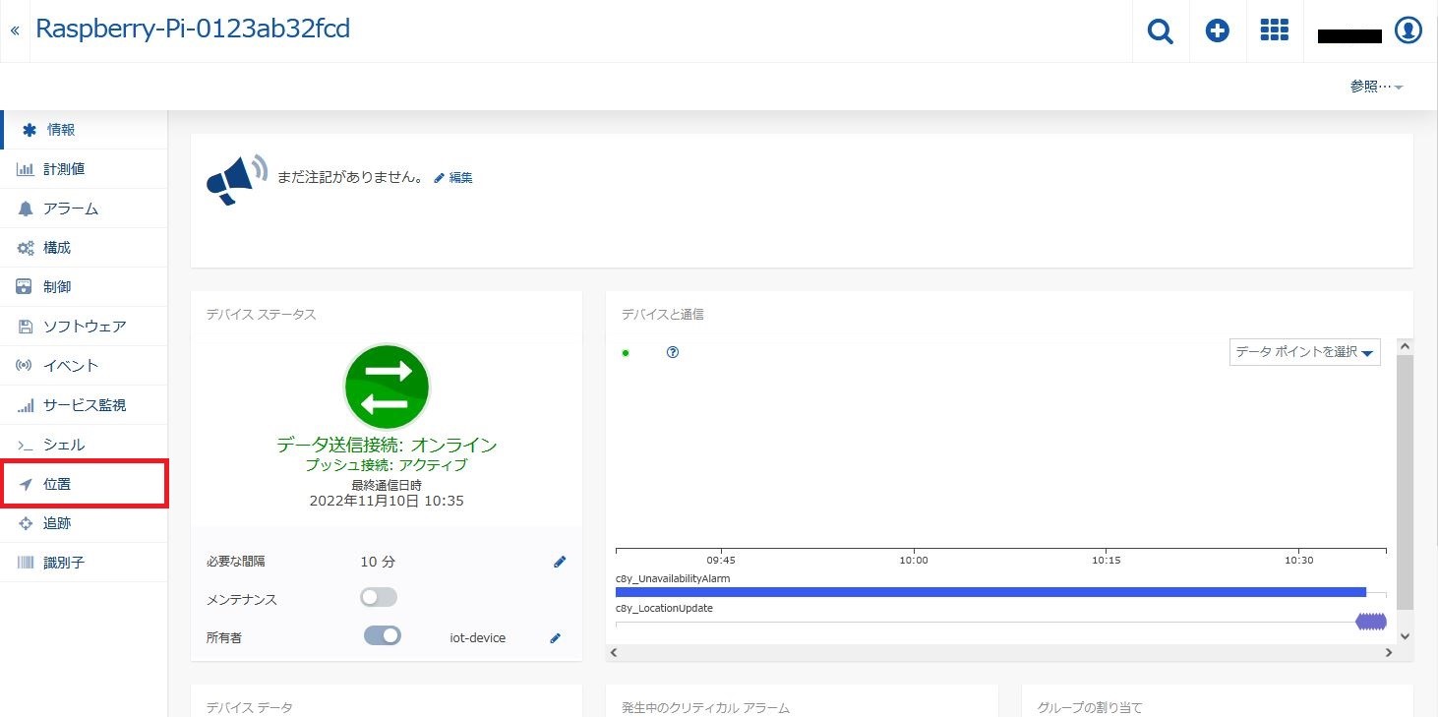
Task: Click the c8y_UnavailabilityAlarm blue timeline bar
Action: pyautogui.click(x=989, y=592)
